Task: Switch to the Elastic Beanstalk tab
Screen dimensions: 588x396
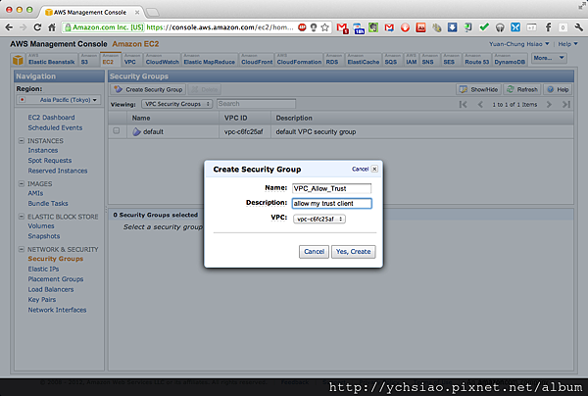Action: coord(52,60)
